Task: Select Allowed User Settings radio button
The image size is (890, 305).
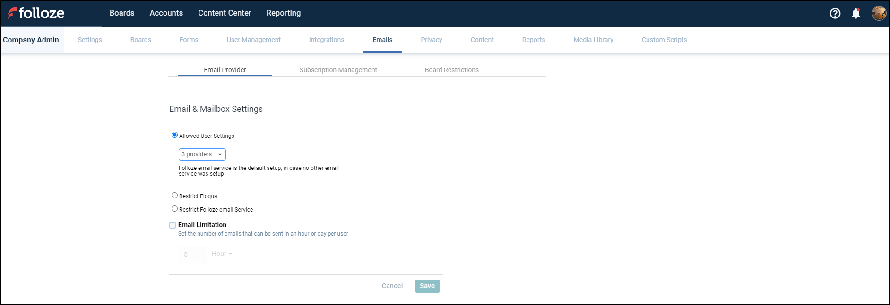Action: click(x=174, y=135)
